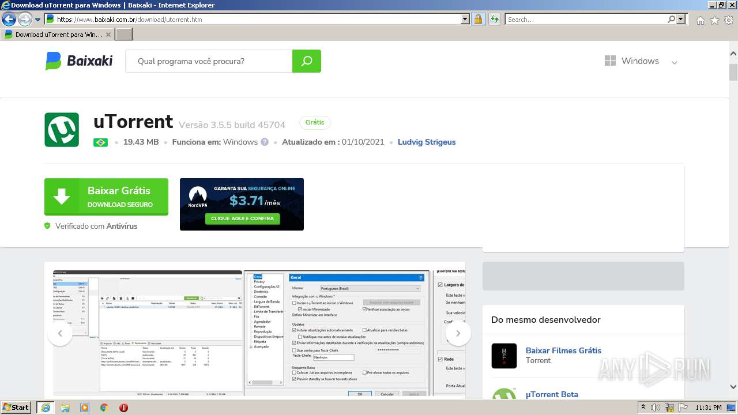Open the Windows platform dropdown
The image size is (738, 415).
(x=641, y=61)
